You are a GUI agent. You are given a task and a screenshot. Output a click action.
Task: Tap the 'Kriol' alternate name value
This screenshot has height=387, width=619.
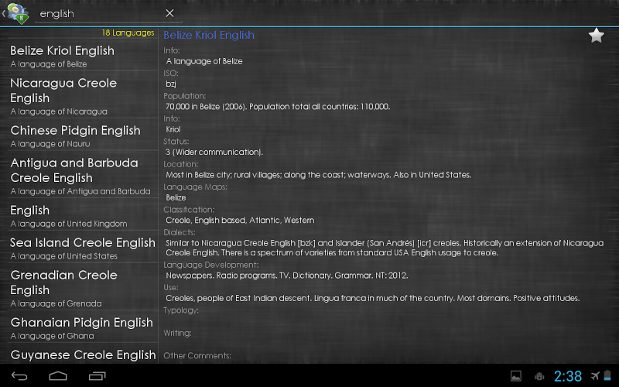point(173,129)
